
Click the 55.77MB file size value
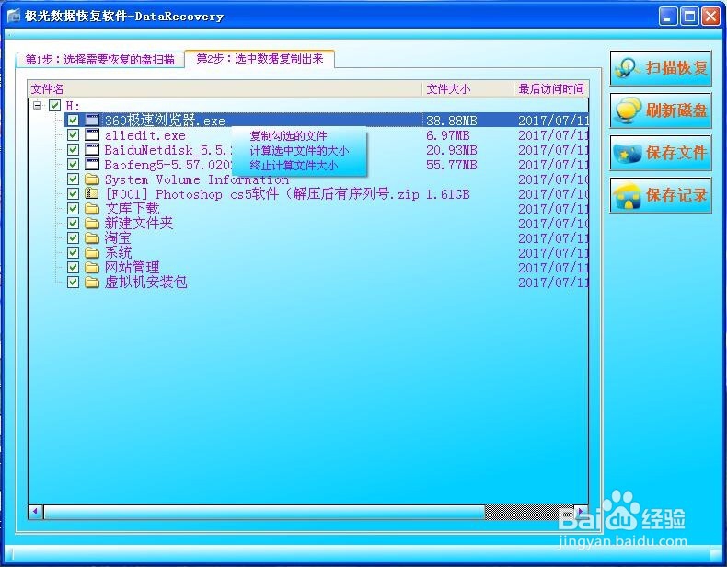click(452, 165)
